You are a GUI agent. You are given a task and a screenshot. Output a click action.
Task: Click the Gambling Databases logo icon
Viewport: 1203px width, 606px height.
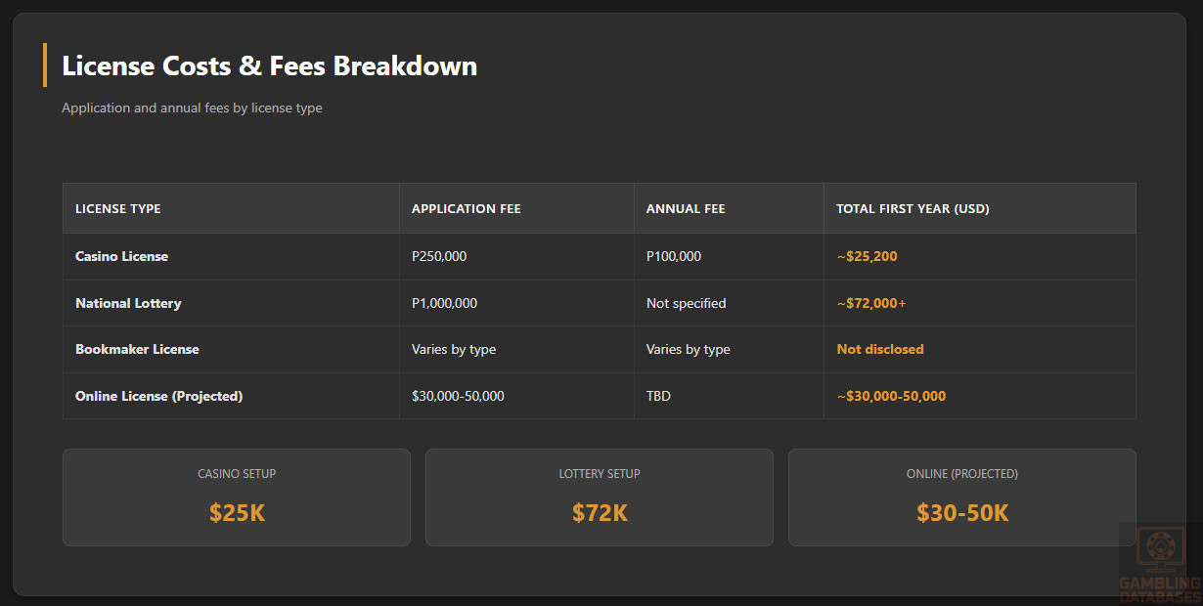1160,554
